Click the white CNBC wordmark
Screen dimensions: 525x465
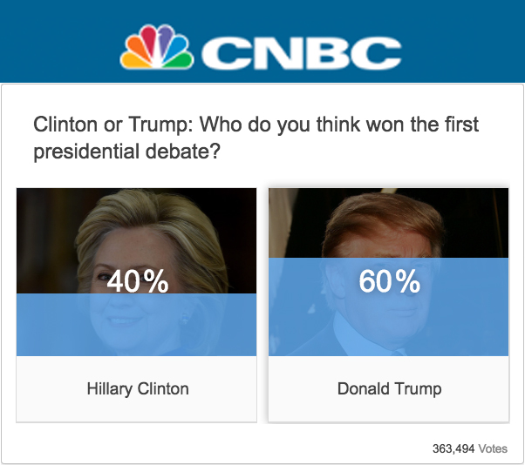coord(302,53)
